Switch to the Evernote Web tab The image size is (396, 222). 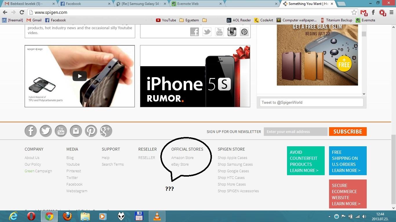(197, 4)
